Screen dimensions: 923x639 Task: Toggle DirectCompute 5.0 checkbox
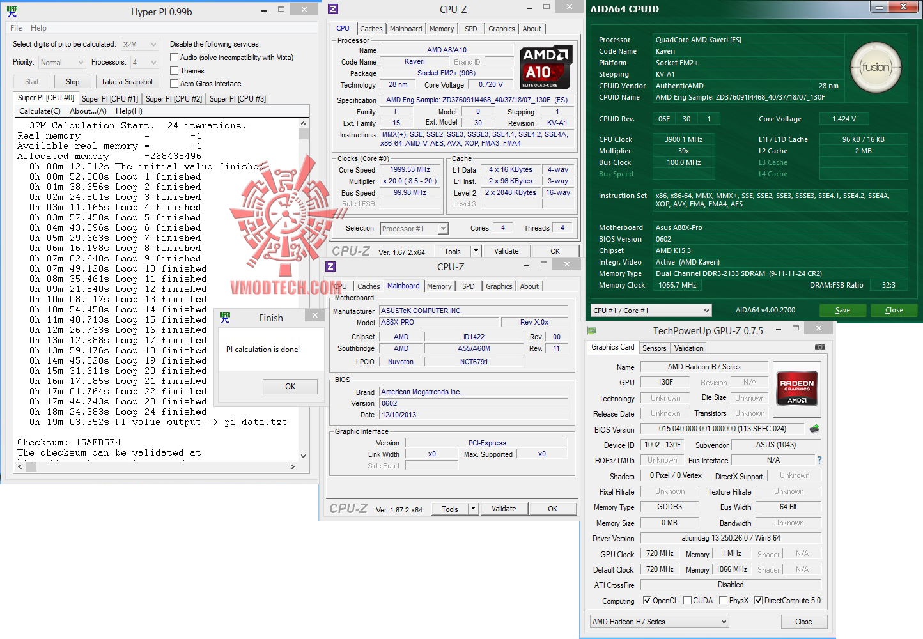click(758, 601)
